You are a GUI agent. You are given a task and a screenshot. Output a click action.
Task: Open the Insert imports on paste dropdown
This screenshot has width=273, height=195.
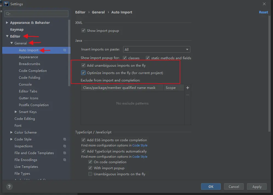point(156,49)
